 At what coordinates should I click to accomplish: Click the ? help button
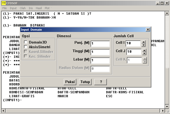click(101, 82)
